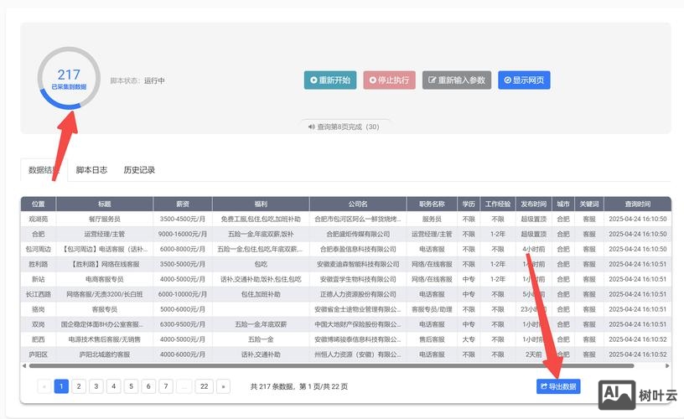The width and height of the screenshot is (684, 419).
Task: Click the 公司名 column header
Action: (x=358, y=204)
